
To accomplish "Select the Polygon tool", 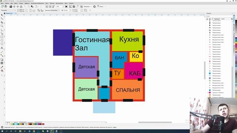I will point(2,44).
